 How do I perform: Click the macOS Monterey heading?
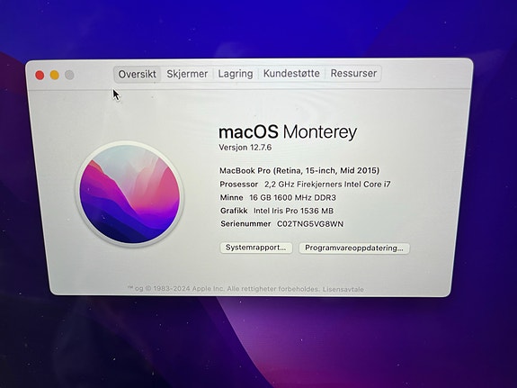(288, 132)
